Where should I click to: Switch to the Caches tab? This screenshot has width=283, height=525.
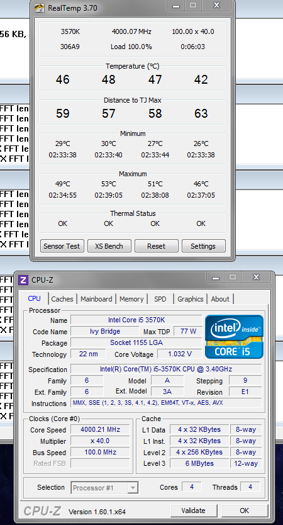62,299
